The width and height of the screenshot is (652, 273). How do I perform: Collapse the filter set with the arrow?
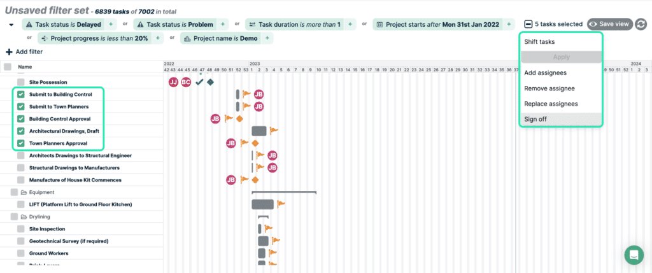point(11,25)
